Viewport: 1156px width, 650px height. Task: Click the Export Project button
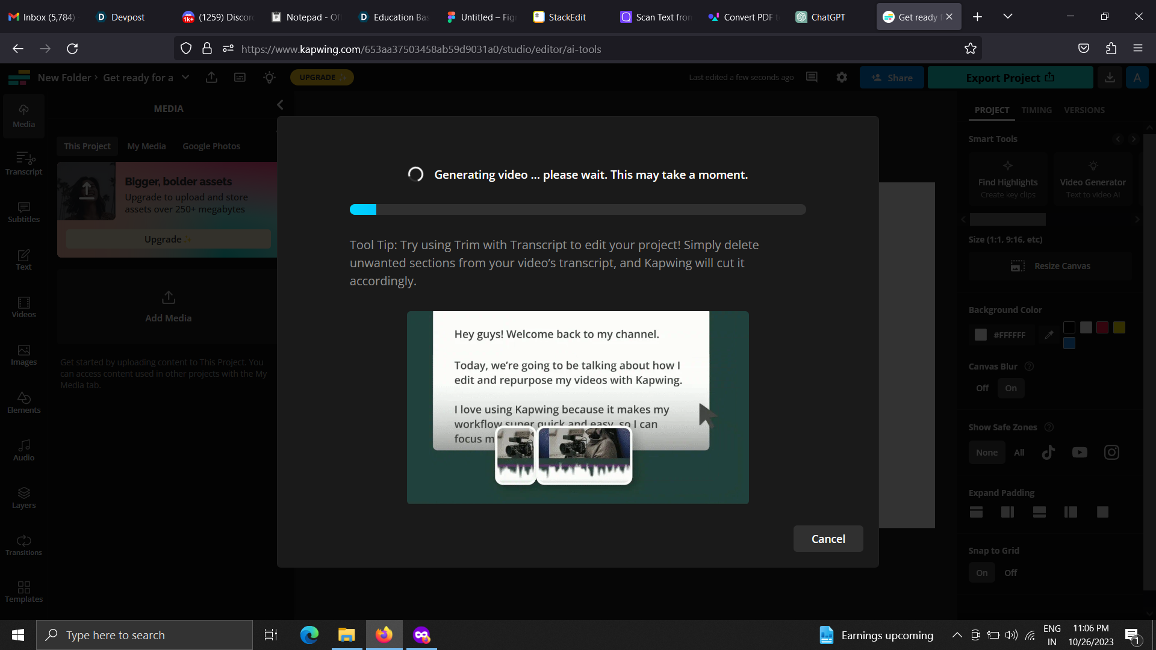[x=1010, y=78]
